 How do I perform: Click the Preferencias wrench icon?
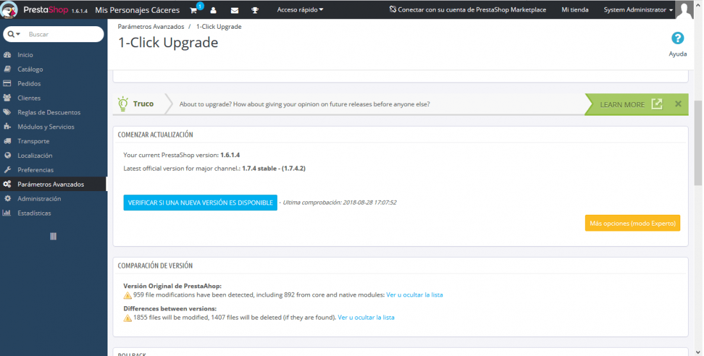(x=7, y=169)
